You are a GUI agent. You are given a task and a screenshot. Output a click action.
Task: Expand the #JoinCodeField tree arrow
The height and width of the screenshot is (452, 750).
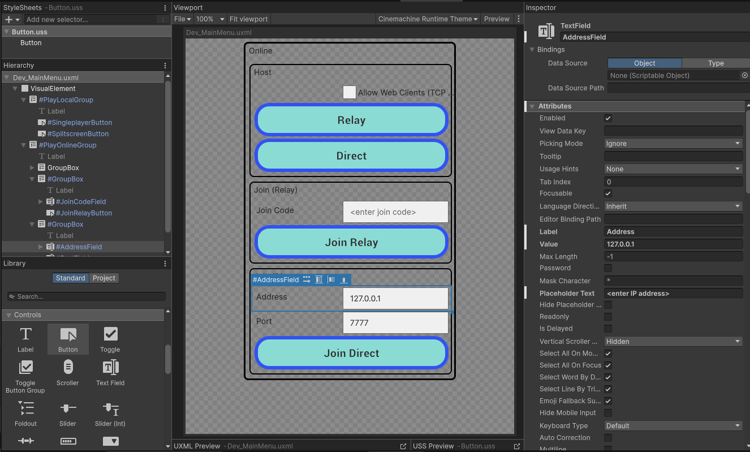coord(41,202)
